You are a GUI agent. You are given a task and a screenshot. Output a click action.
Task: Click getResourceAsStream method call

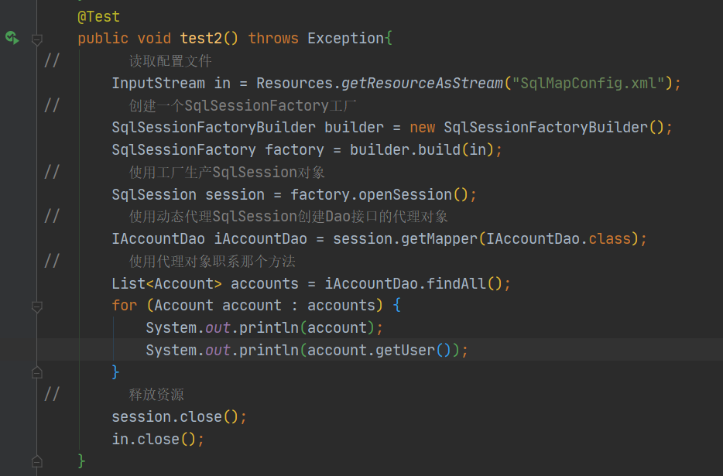(422, 83)
